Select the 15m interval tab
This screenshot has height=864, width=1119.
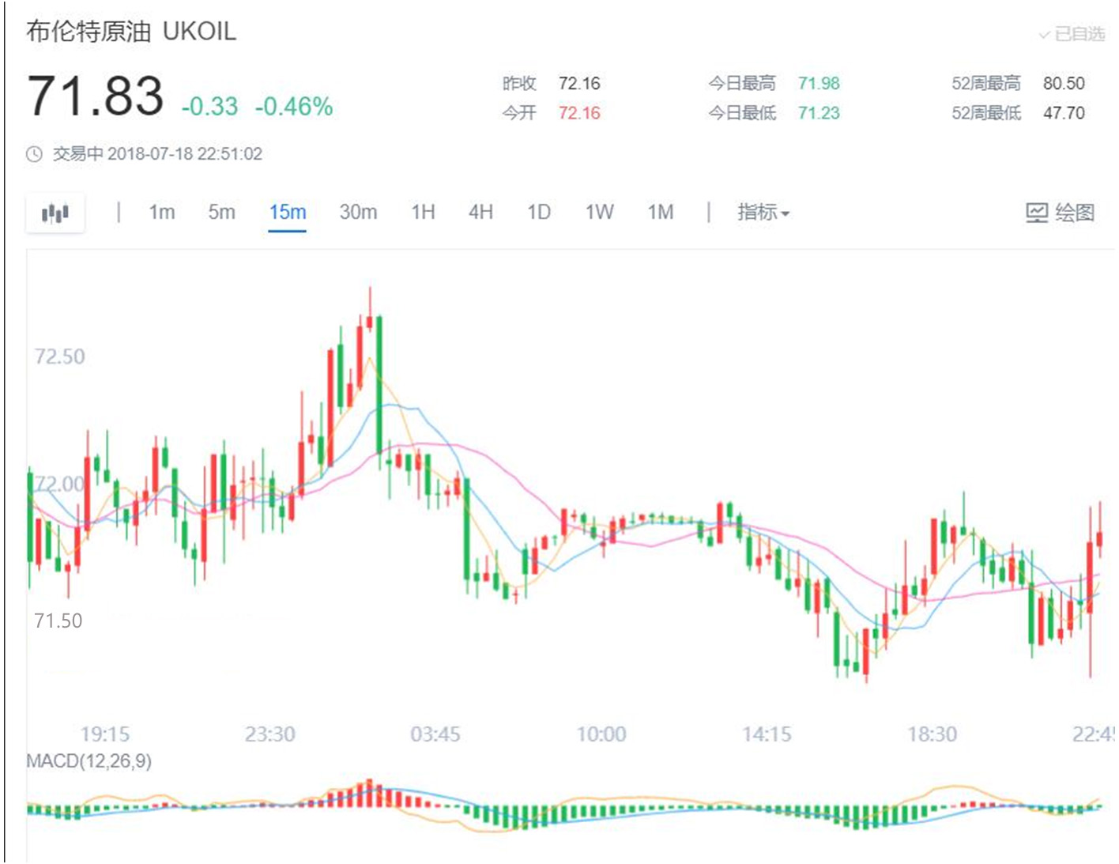[288, 212]
